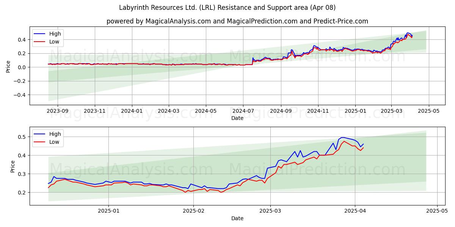455x227 pixels.
Task: Click the '2023-11' tick label
Action: coord(94,111)
